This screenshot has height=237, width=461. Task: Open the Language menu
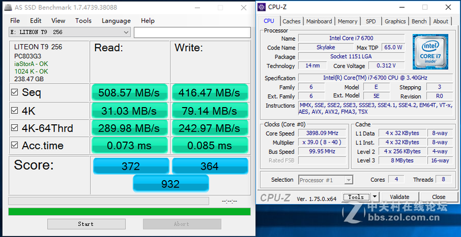pyautogui.click(x=116, y=21)
